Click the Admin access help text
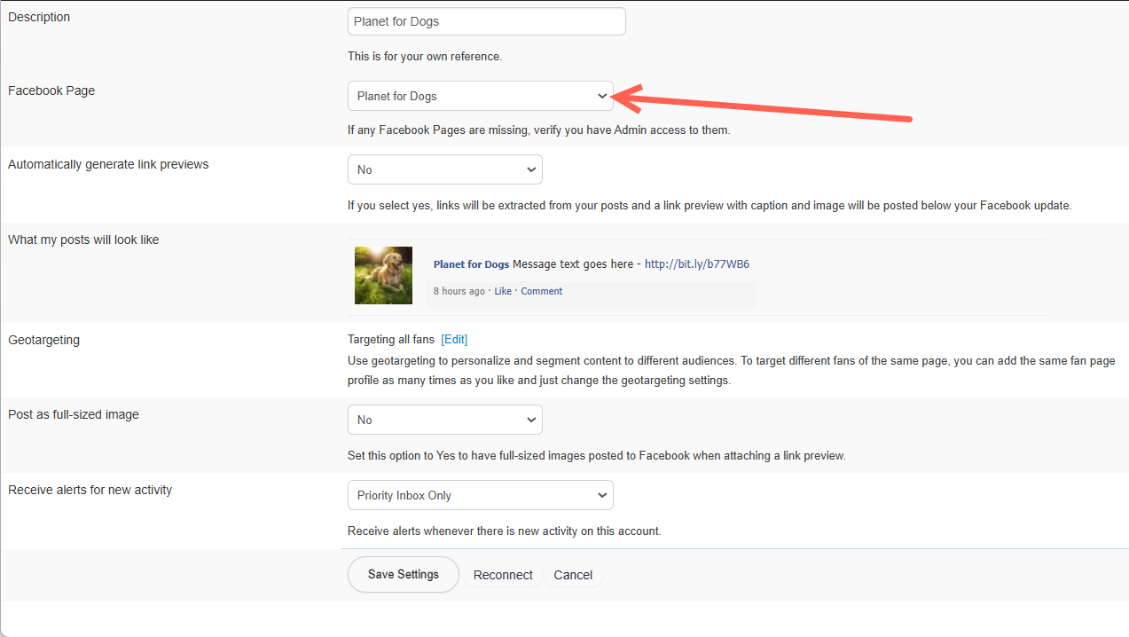 point(538,130)
